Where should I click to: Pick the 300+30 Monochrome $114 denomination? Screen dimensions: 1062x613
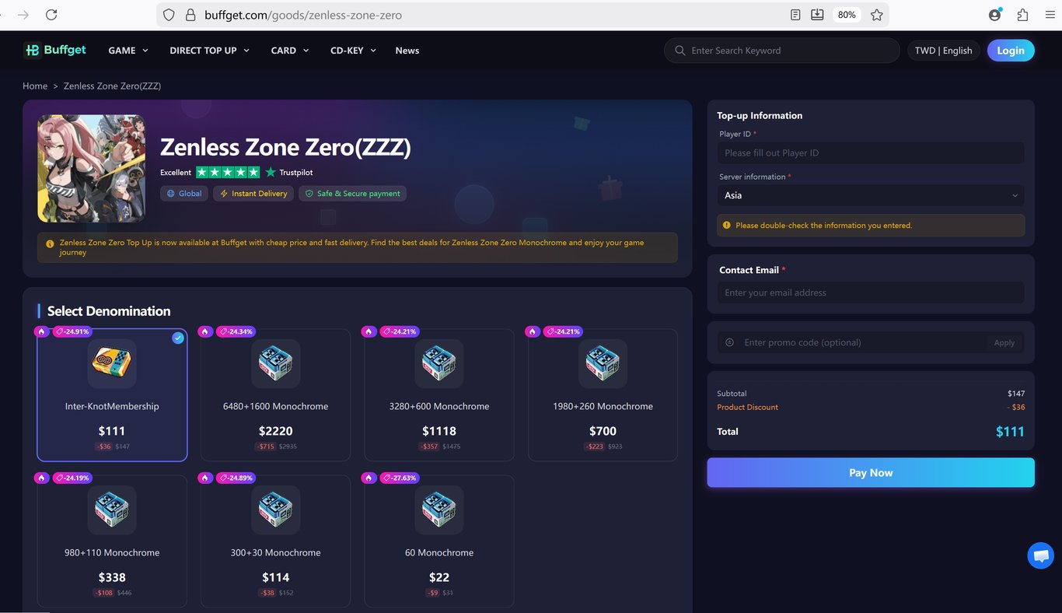[x=276, y=541]
